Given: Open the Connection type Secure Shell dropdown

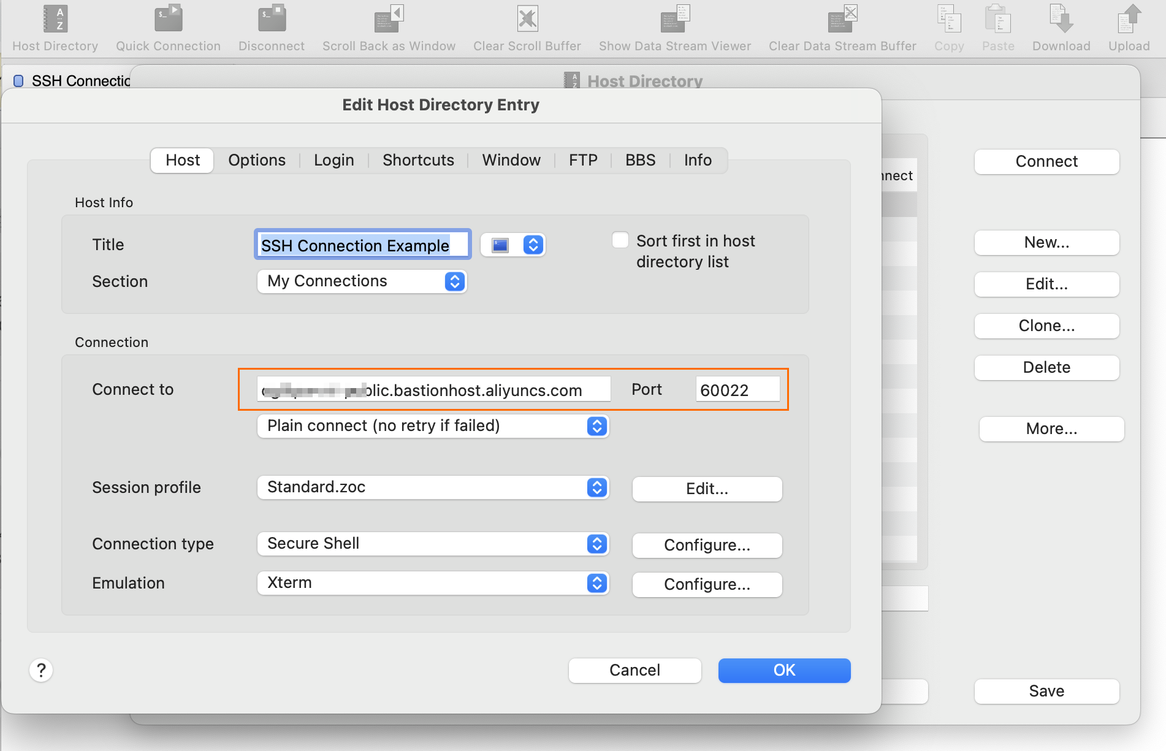Looking at the screenshot, I should [x=433, y=544].
